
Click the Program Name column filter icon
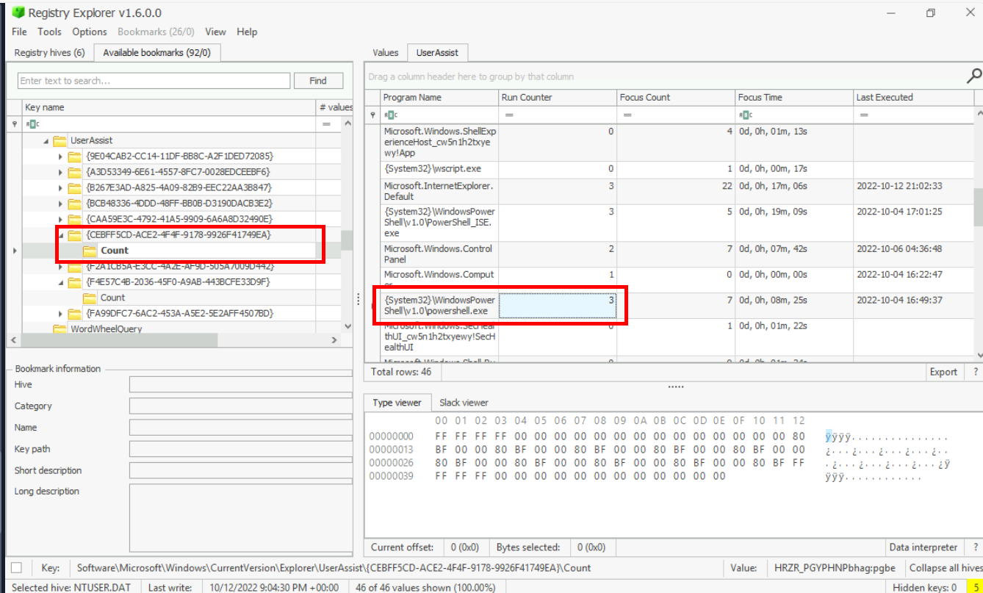pyautogui.click(x=392, y=115)
